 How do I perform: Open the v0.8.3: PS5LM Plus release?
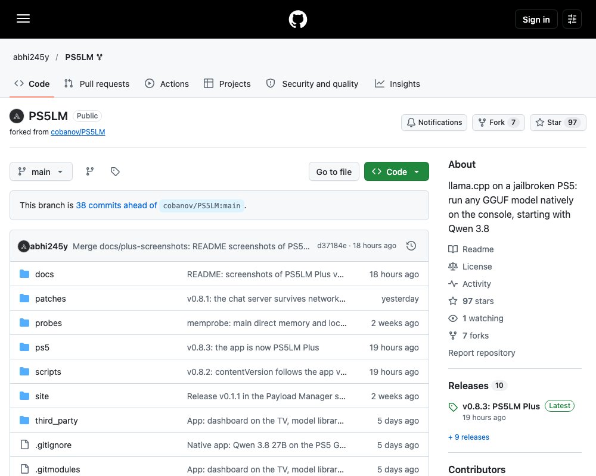tap(501, 406)
